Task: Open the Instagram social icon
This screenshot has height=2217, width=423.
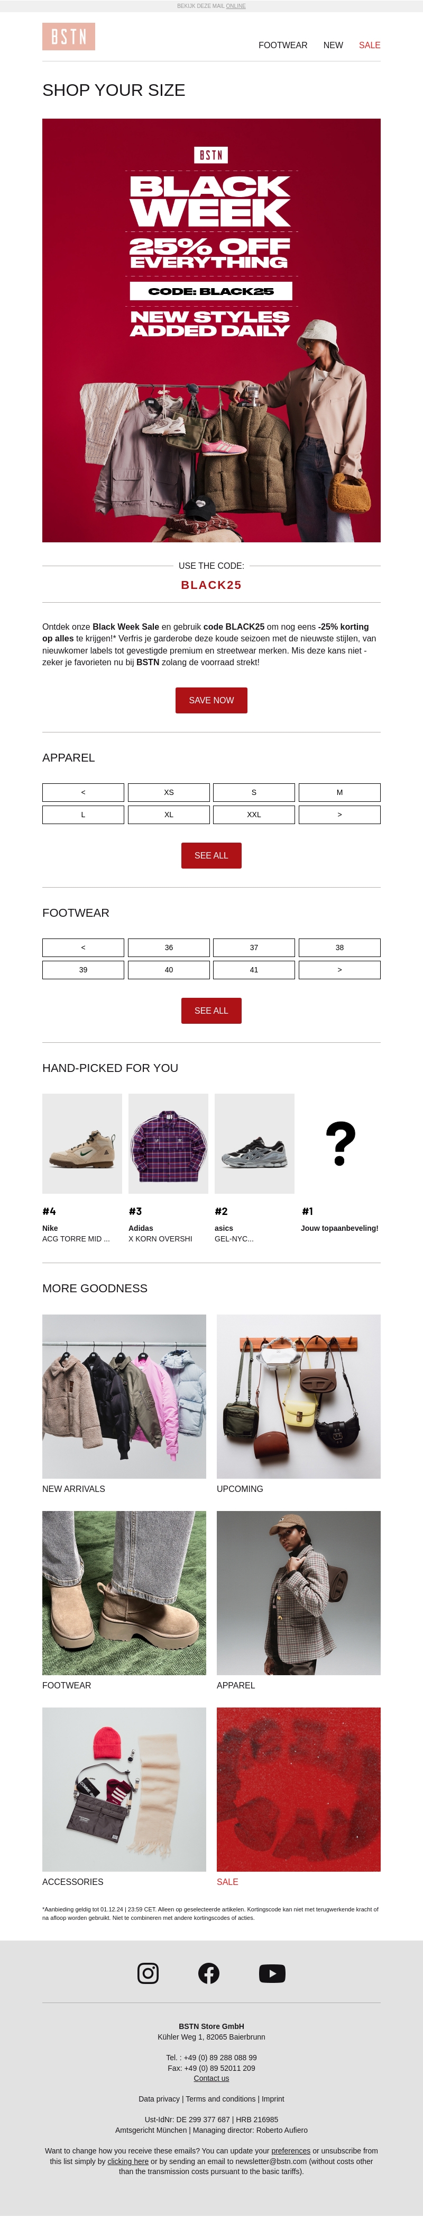Action: click(148, 1972)
